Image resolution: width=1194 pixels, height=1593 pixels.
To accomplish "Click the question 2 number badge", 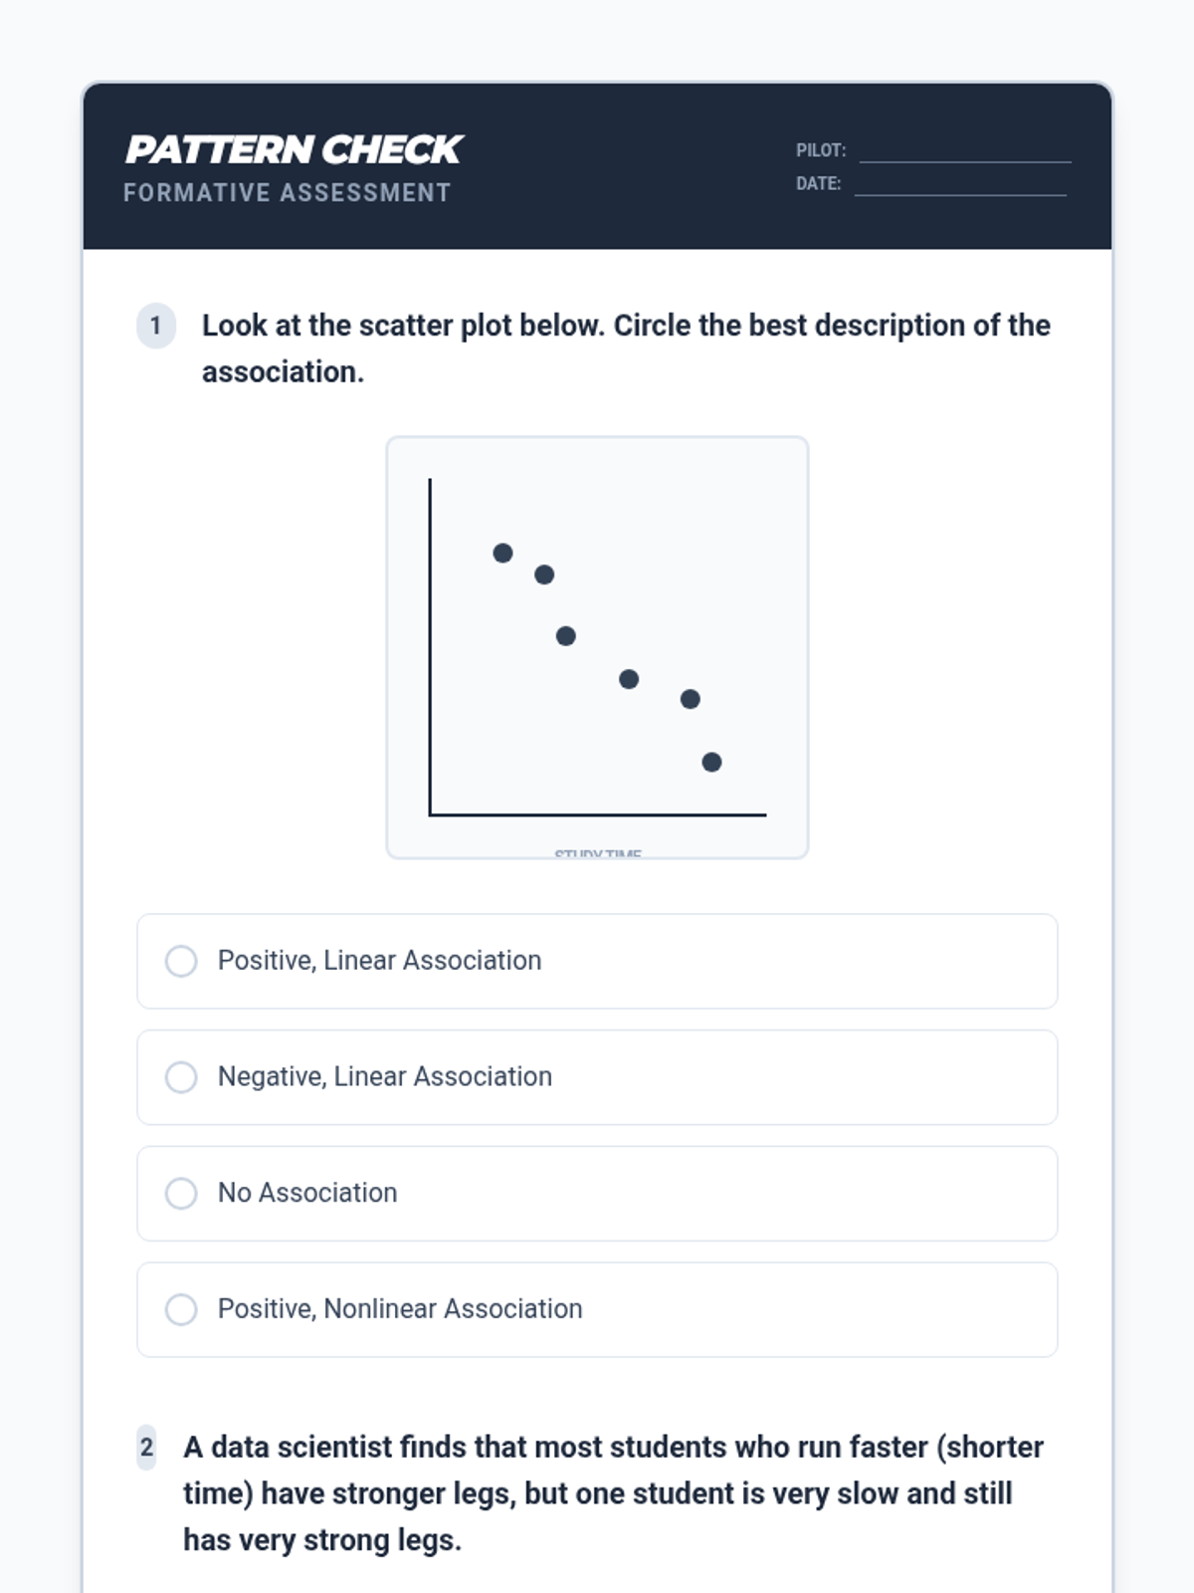I will [x=146, y=1448].
